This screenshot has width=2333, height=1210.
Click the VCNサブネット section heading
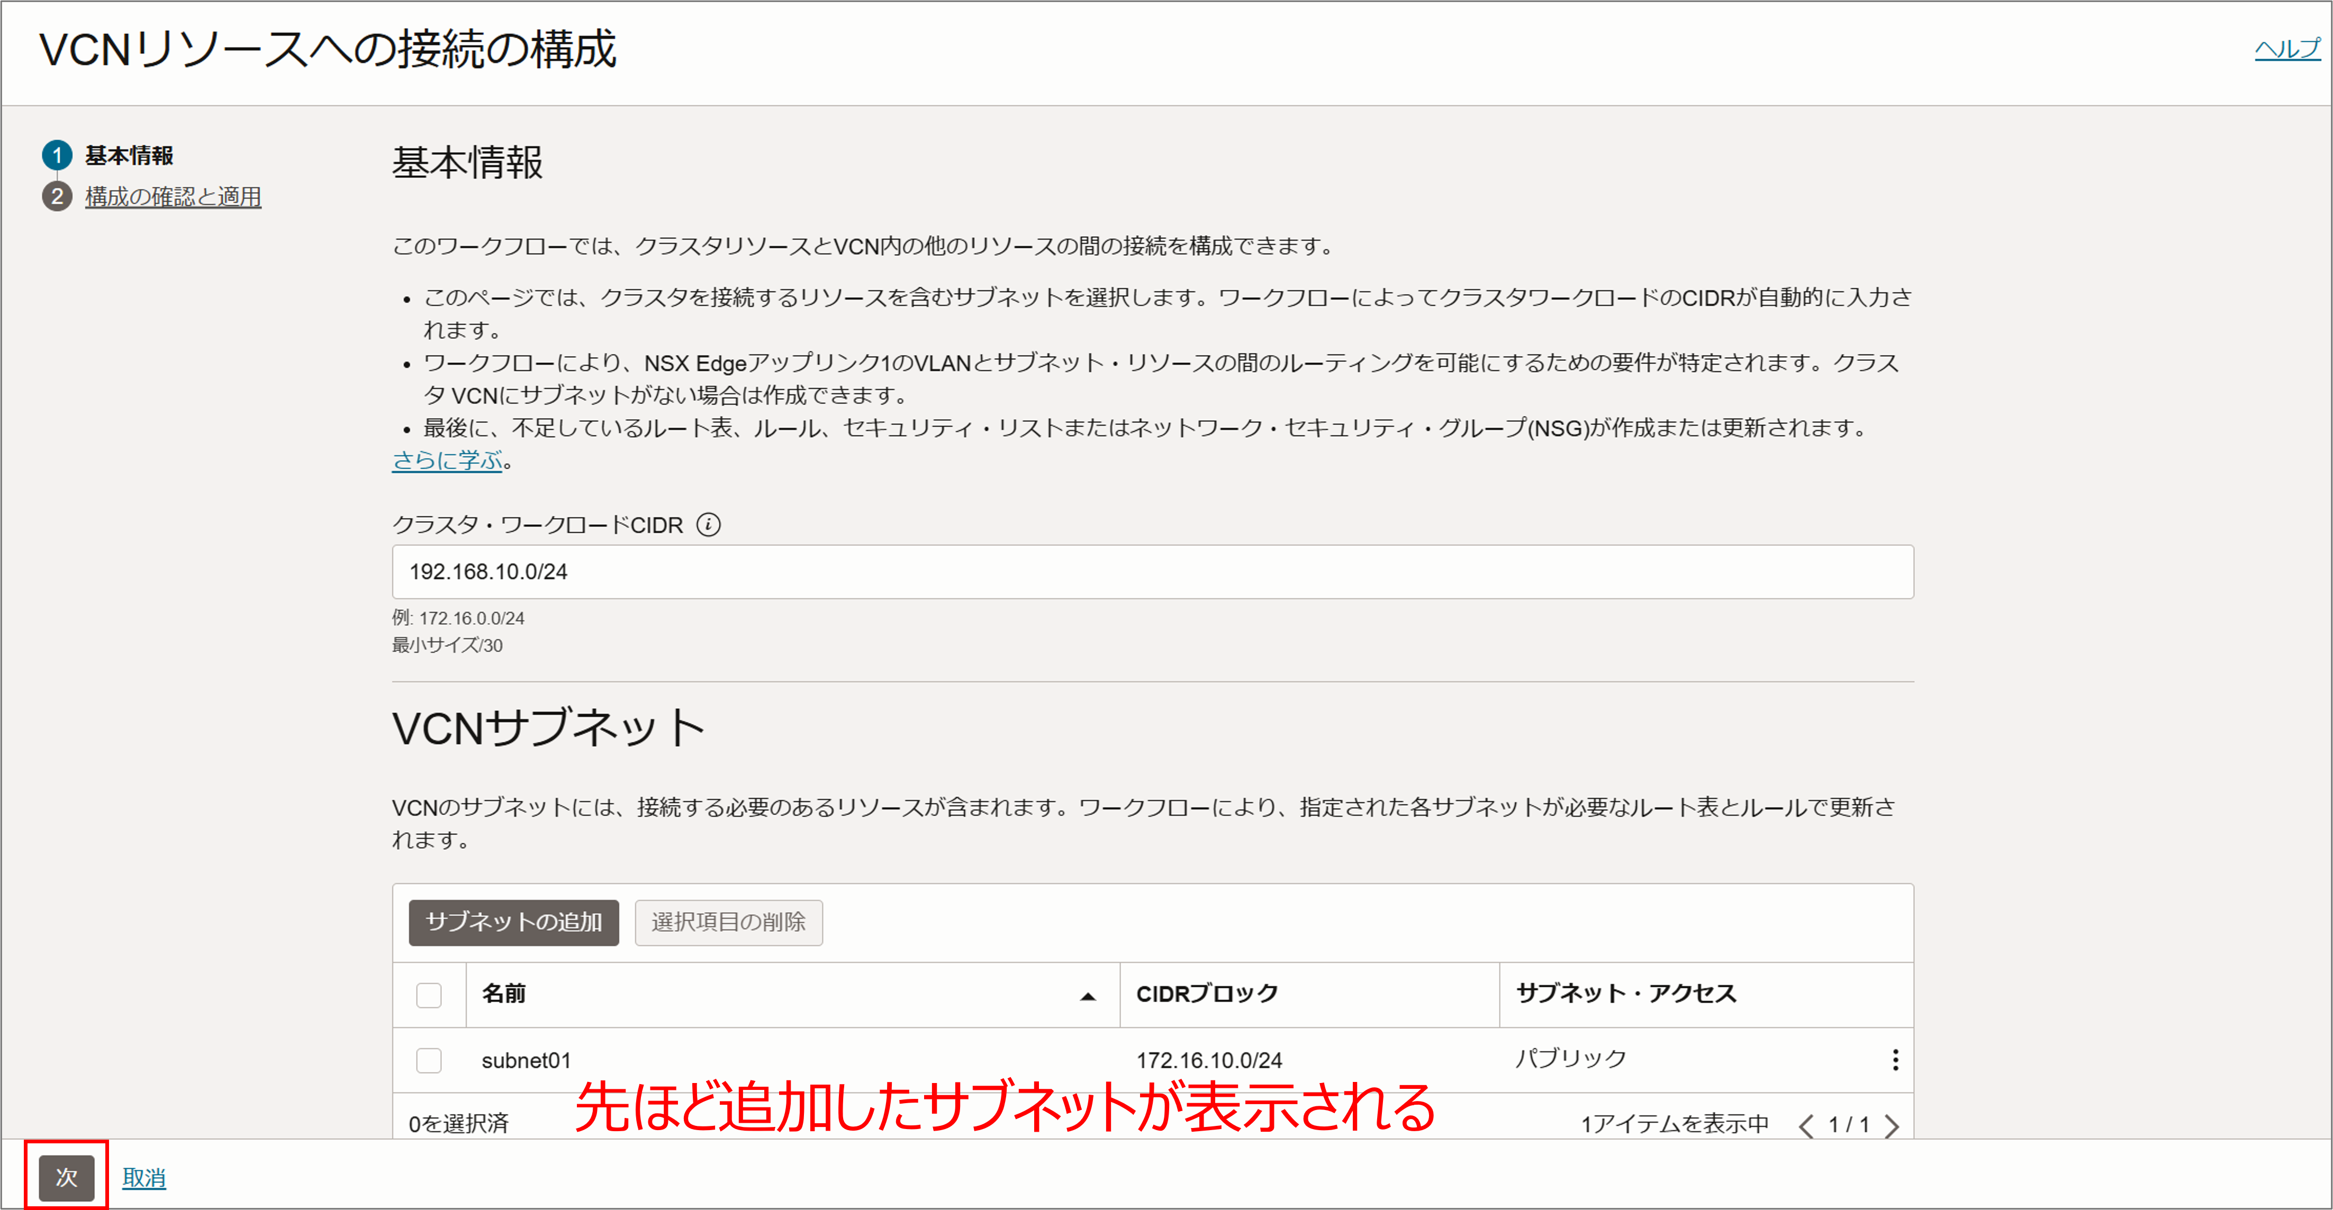[x=548, y=727]
